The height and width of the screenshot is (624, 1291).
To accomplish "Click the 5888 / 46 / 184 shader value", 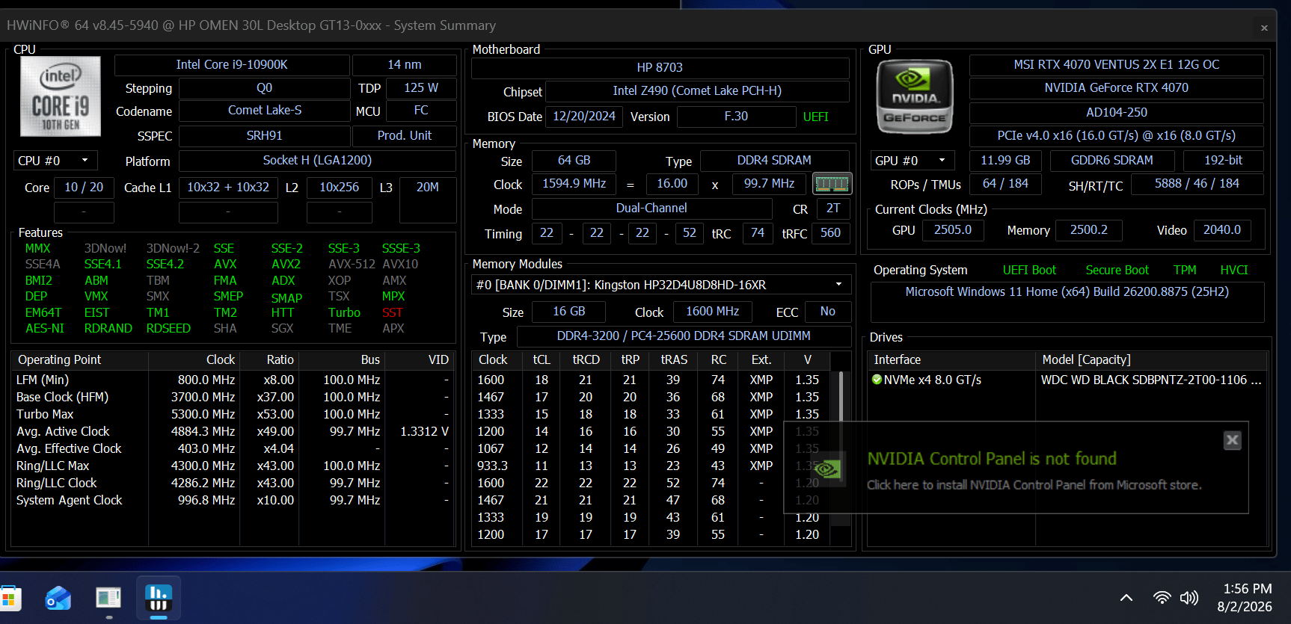I will [x=1197, y=184].
